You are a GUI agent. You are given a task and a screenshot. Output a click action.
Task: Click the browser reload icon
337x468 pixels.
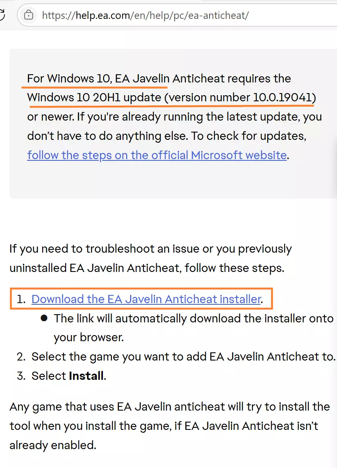point(2,15)
